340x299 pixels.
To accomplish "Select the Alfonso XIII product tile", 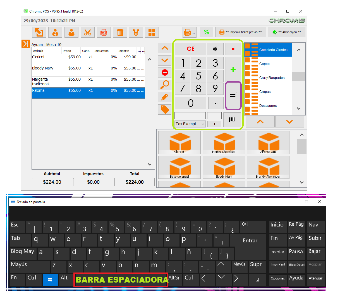I will (268, 143).
